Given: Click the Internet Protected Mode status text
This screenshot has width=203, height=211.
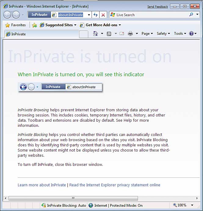Looking at the screenshot, I should click(118, 205).
